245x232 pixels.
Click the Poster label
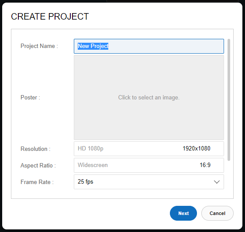pos(30,98)
